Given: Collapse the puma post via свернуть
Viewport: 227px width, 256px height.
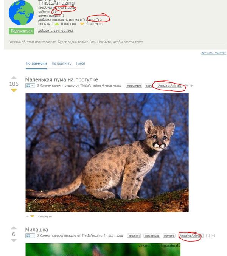Looking at the screenshot, I should [45, 216].
